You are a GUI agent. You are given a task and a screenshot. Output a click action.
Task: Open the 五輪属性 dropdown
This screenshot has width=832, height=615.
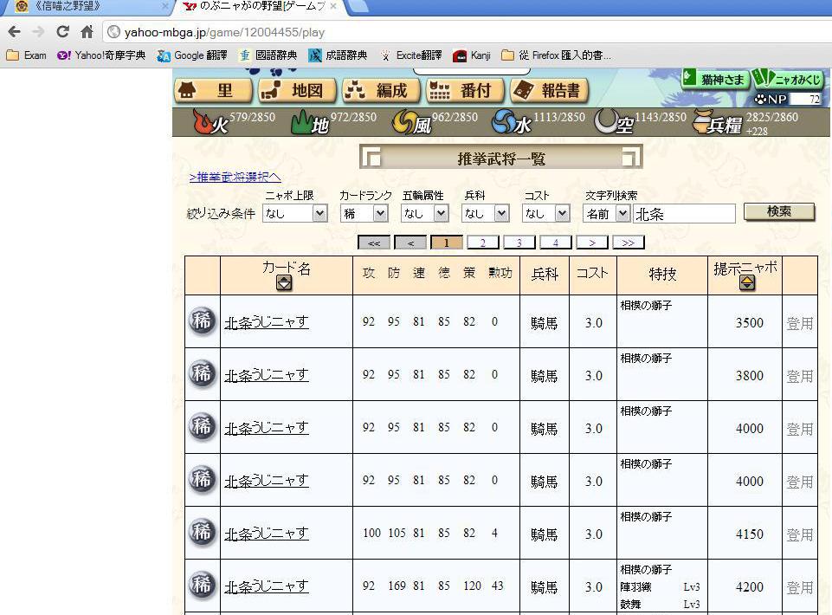(424, 213)
